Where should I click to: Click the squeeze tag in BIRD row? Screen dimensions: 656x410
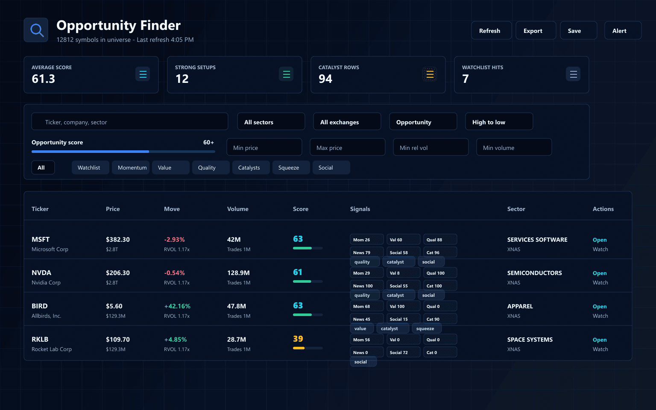click(426, 328)
